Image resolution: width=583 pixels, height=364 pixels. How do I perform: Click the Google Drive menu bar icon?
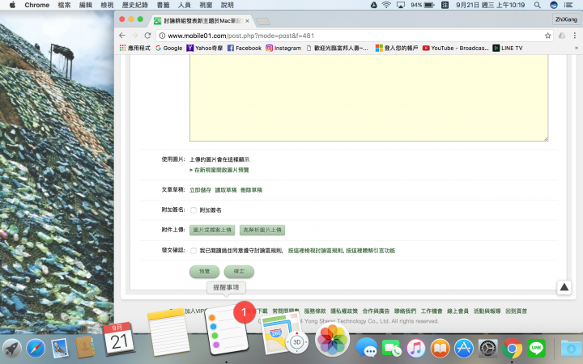click(x=373, y=5)
